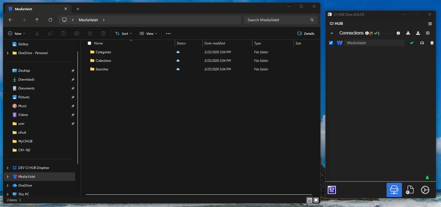Click the import connections download icon

point(408,33)
